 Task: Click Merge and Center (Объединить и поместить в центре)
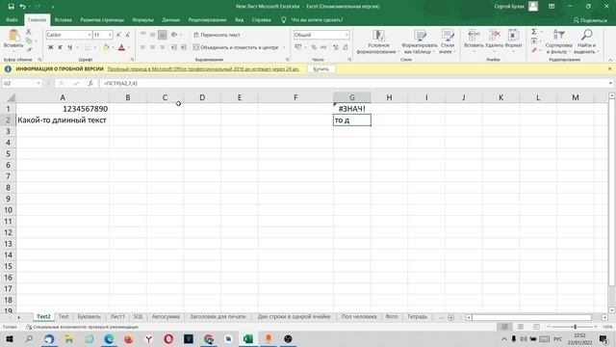coord(236,47)
